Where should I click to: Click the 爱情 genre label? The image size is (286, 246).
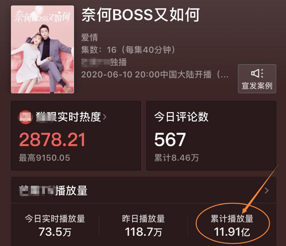[x=90, y=37]
